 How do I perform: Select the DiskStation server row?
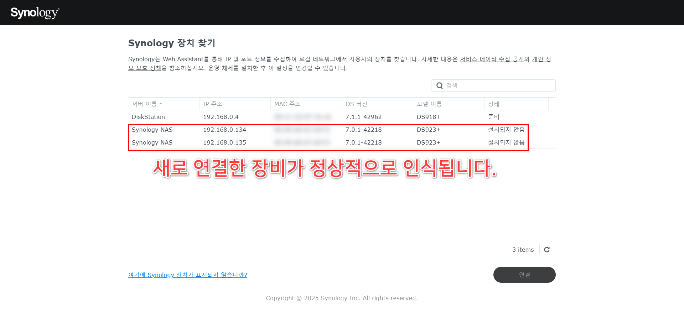pyautogui.click(x=342, y=117)
